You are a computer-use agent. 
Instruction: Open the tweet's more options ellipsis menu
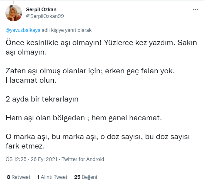tap(195, 10)
